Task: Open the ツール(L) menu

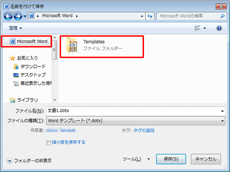Action: (x=136, y=159)
